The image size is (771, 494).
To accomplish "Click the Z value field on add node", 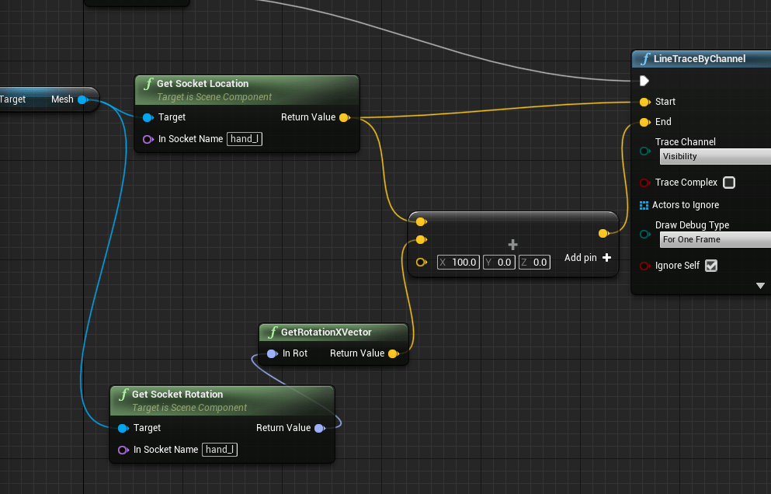I will click(x=535, y=263).
